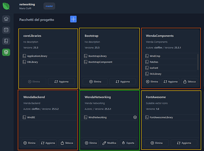204x151 pixels.
Task: Click the Pacchetti del progetto heading
Action: click(x=37, y=20)
